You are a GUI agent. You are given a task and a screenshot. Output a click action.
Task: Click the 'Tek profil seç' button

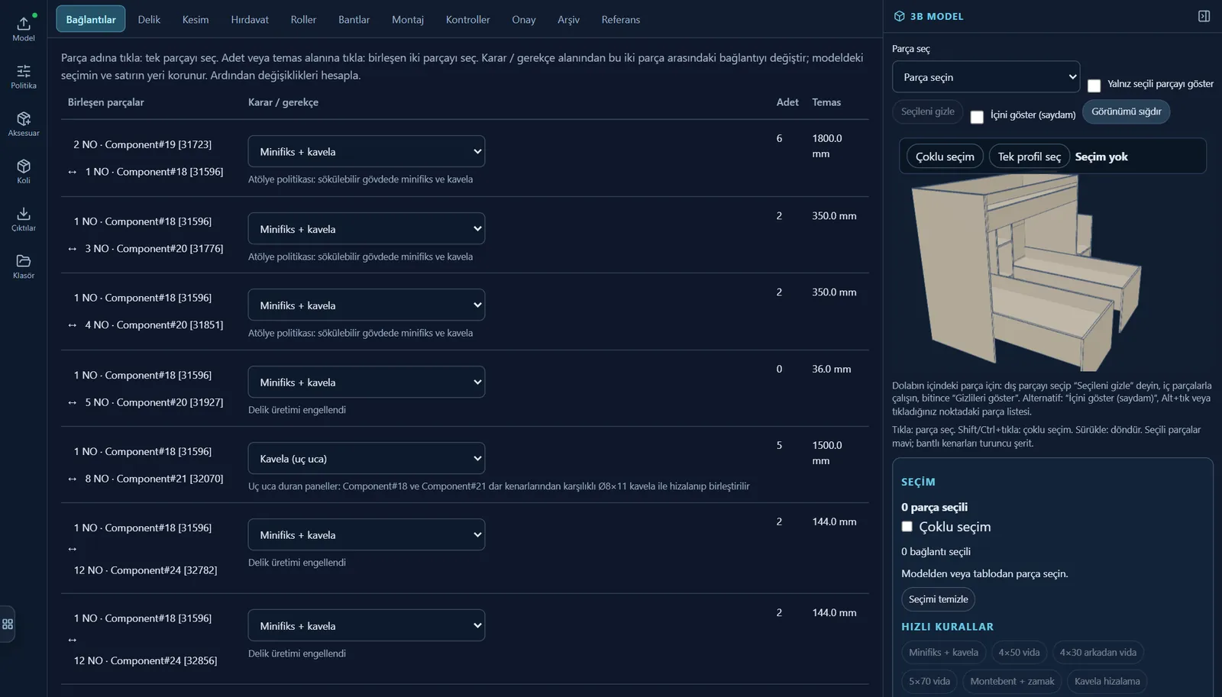click(1029, 157)
